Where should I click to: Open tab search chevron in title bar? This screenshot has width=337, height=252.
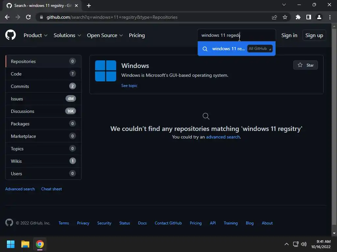pyautogui.click(x=284, y=5)
